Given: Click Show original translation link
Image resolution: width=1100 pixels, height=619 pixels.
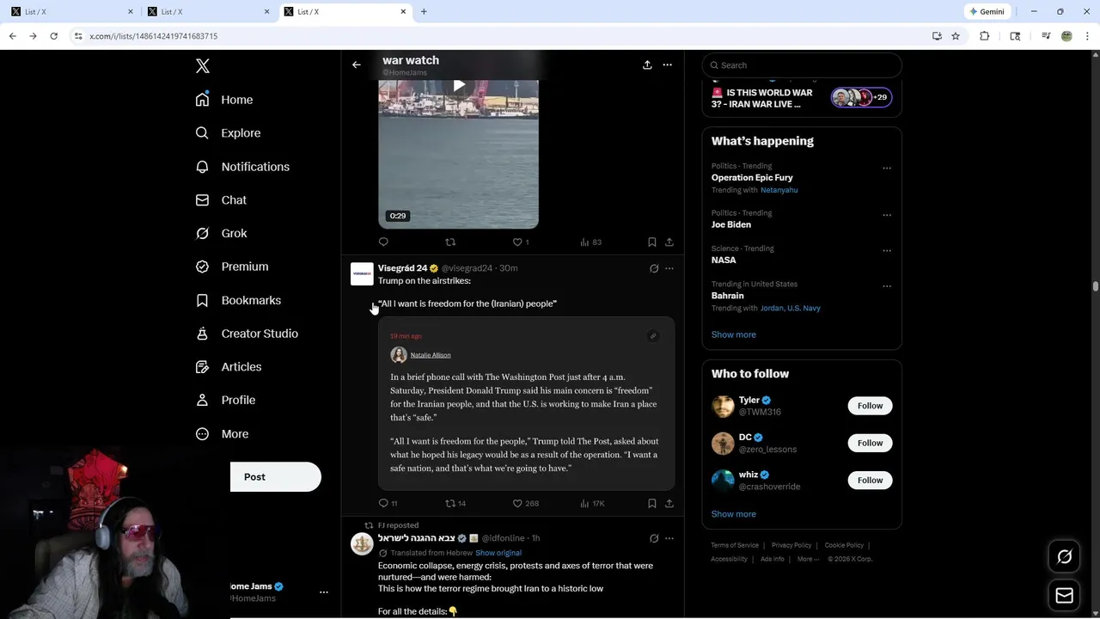Looking at the screenshot, I should click(498, 553).
